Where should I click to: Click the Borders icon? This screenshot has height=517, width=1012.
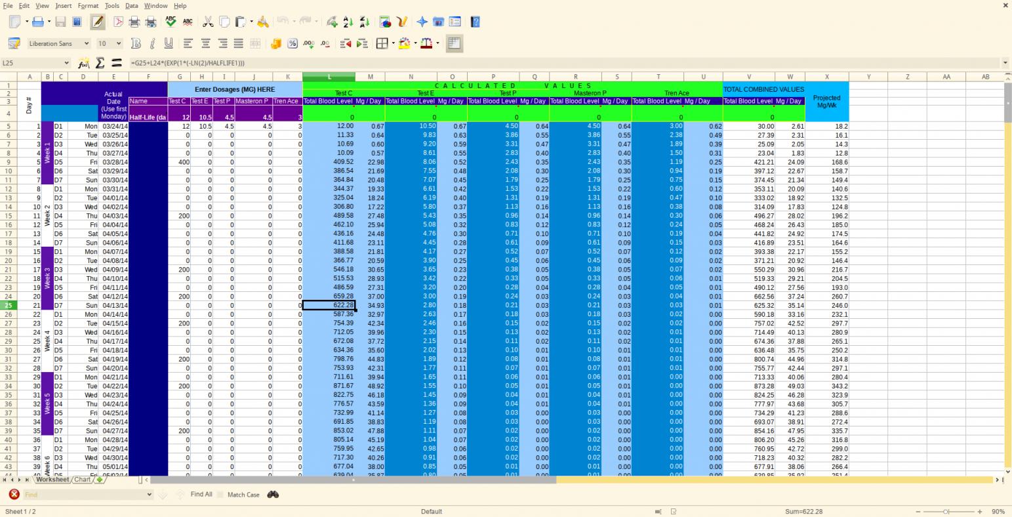pos(382,43)
